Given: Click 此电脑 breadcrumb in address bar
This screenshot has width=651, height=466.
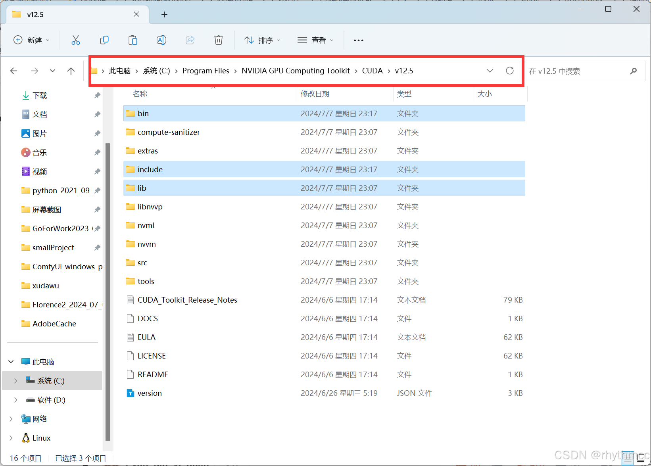Looking at the screenshot, I should coord(120,71).
